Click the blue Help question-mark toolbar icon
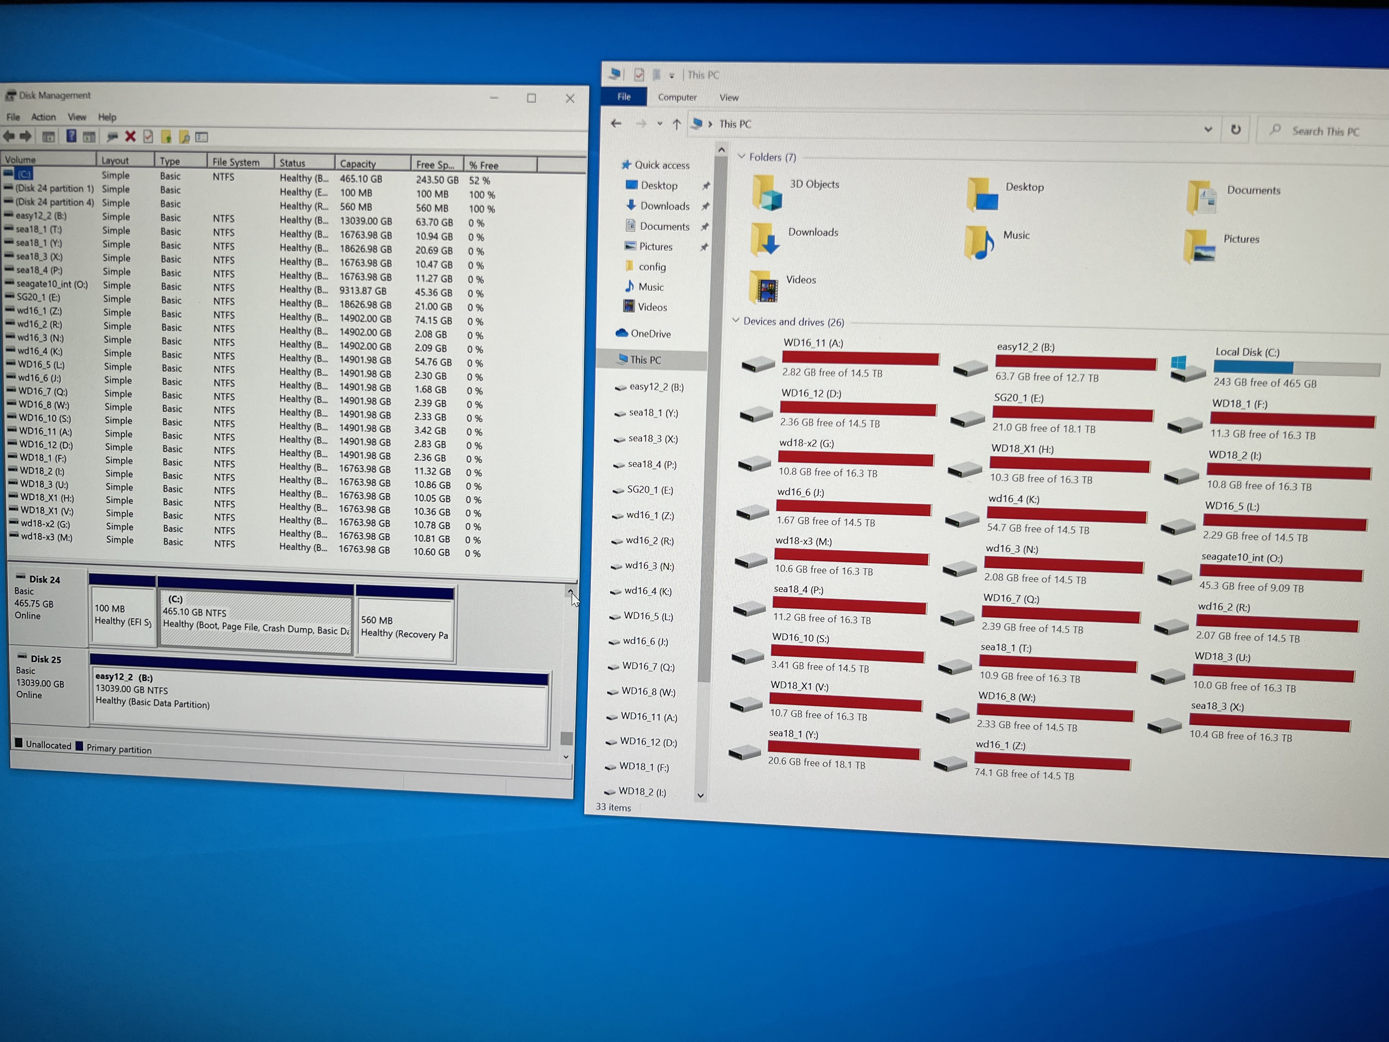1389x1042 pixels. coord(71,136)
